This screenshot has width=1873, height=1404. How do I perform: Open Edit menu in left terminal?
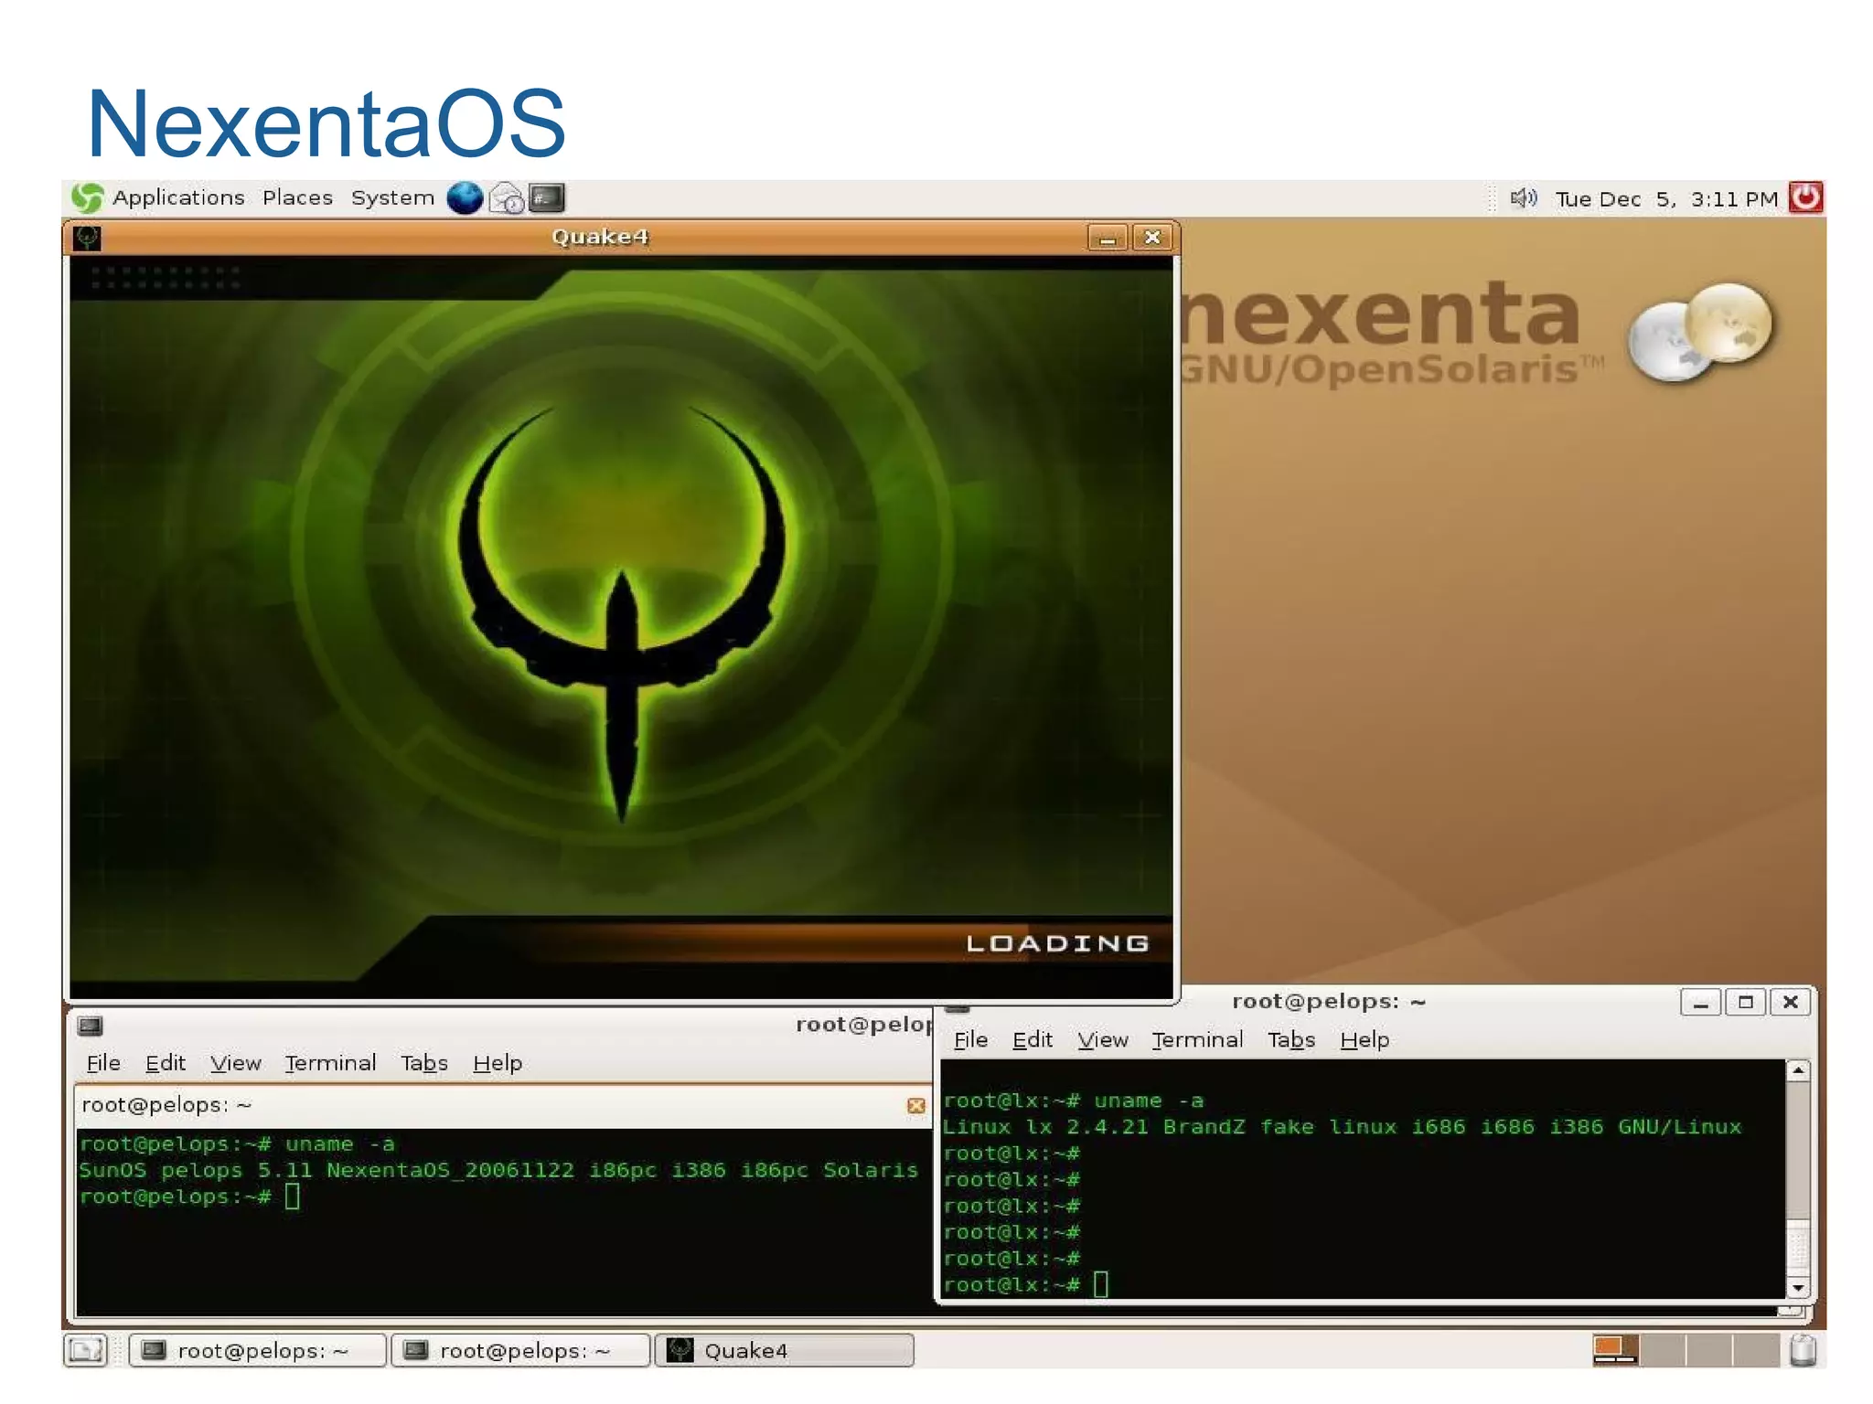166,1063
